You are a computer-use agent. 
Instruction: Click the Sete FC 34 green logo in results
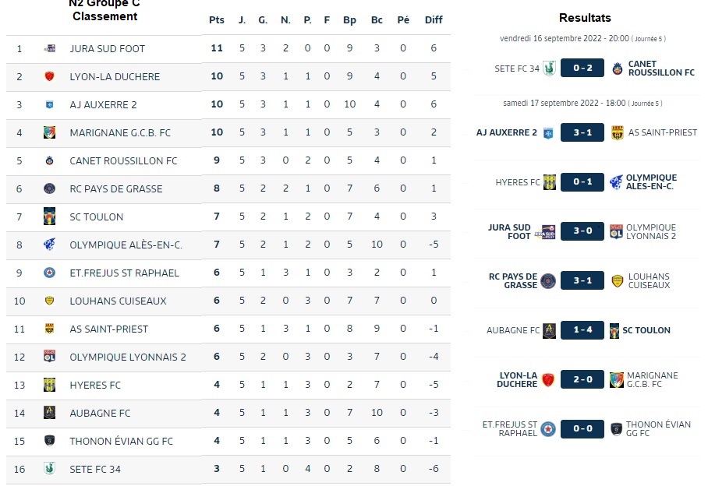click(549, 68)
